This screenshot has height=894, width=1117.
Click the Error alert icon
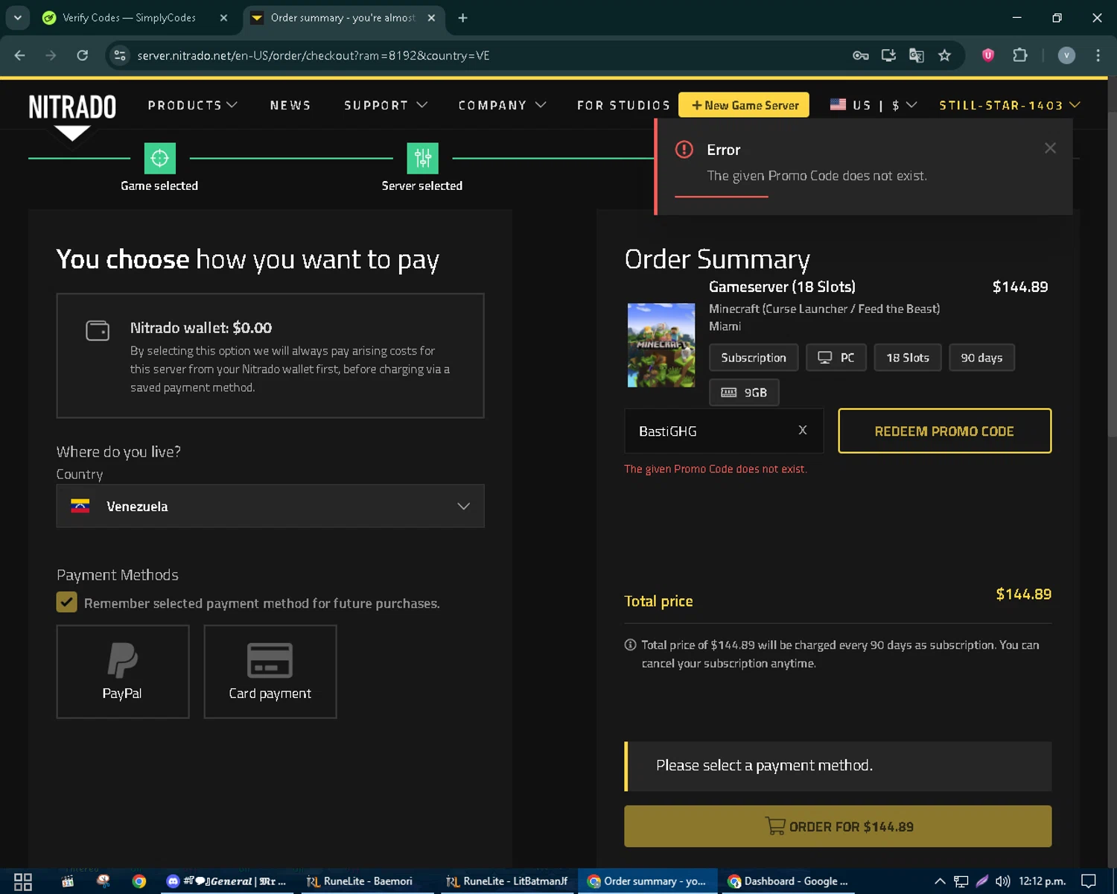[684, 150]
